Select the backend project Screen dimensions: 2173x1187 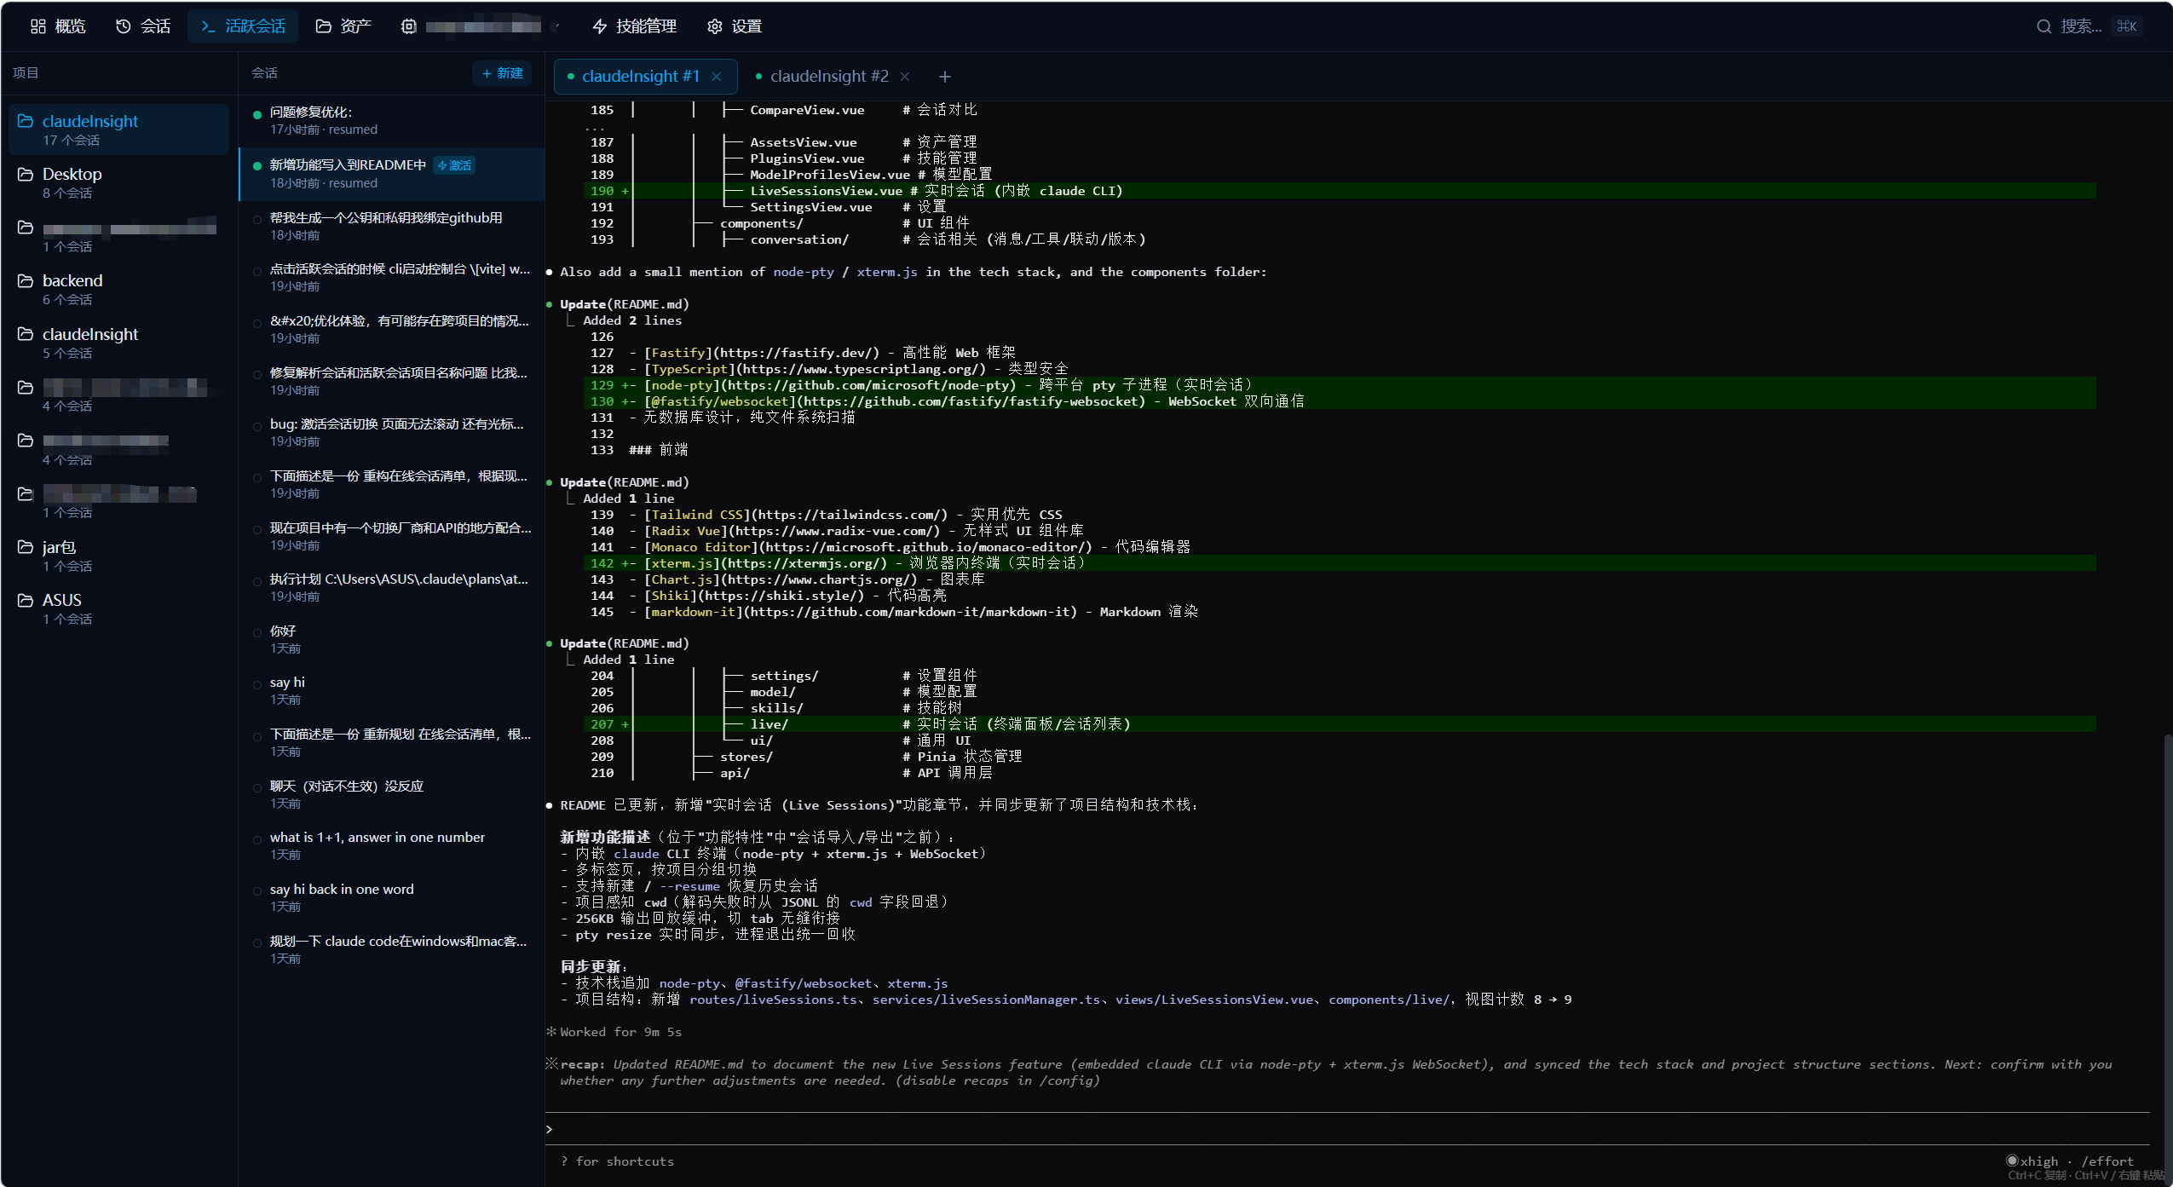pyautogui.click(x=118, y=289)
